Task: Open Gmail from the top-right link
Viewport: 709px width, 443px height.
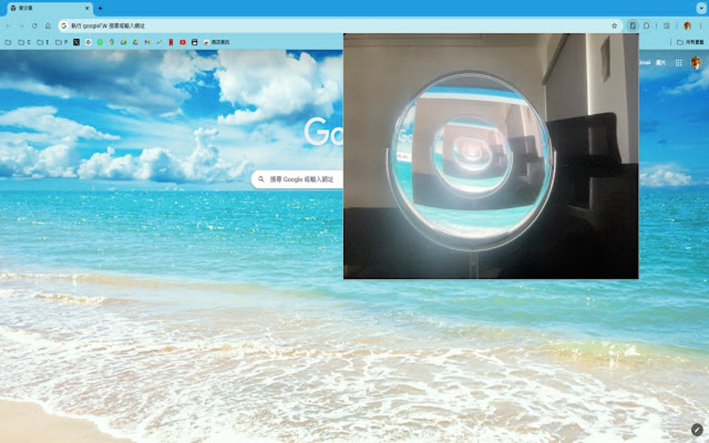Action: pos(645,62)
